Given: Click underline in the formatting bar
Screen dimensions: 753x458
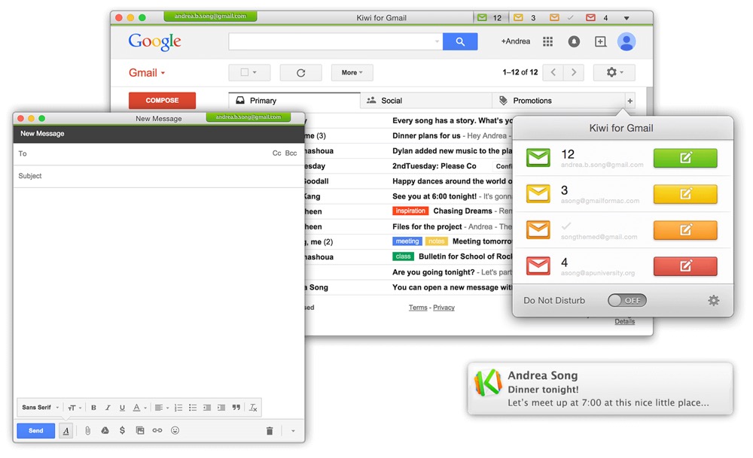Looking at the screenshot, I should [122, 408].
